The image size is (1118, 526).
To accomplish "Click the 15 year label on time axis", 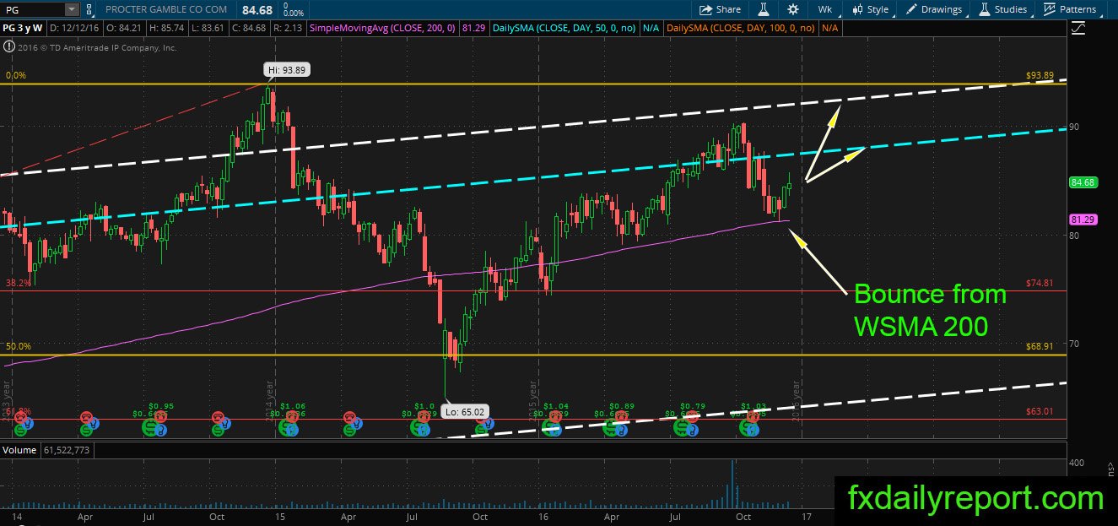I will coord(279,515).
